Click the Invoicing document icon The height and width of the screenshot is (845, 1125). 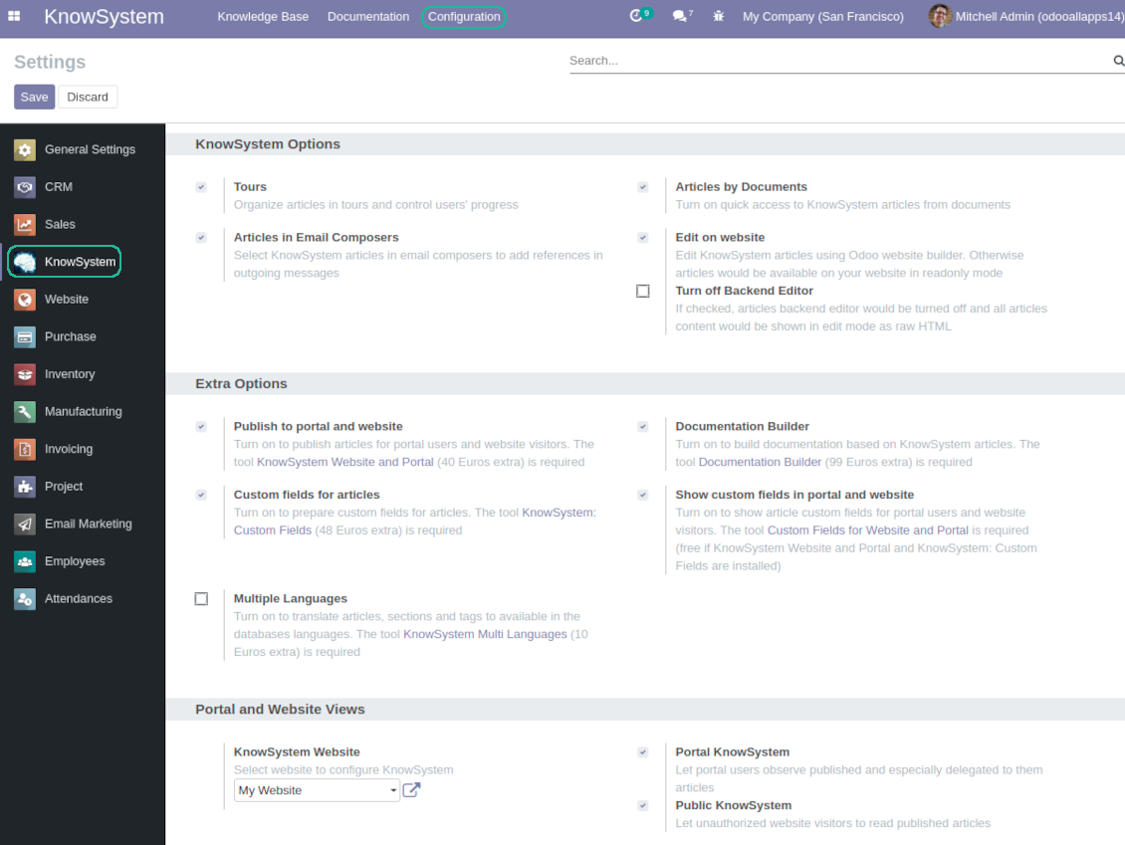pos(25,449)
